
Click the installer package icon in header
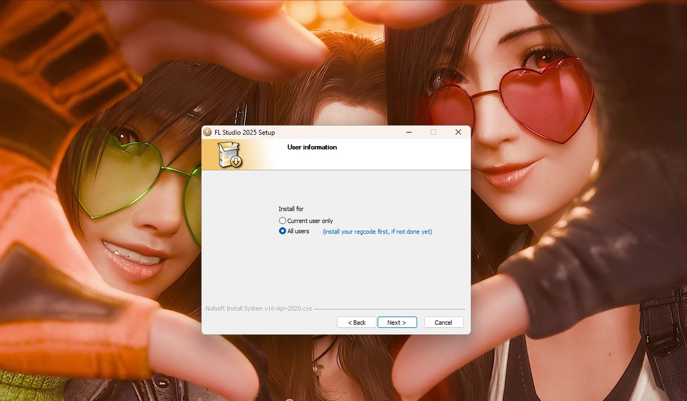(230, 155)
